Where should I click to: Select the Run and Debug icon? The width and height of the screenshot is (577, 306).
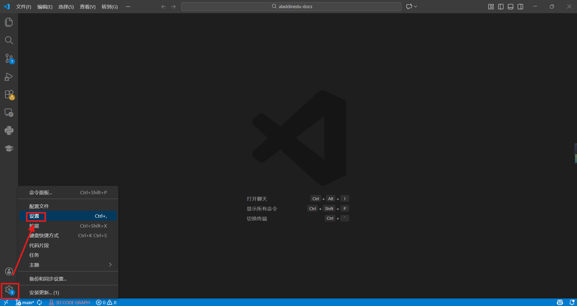click(9, 77)
